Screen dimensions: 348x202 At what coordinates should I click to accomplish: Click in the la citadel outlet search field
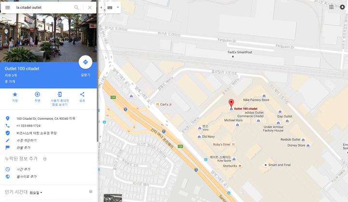(x=43, y=7)
